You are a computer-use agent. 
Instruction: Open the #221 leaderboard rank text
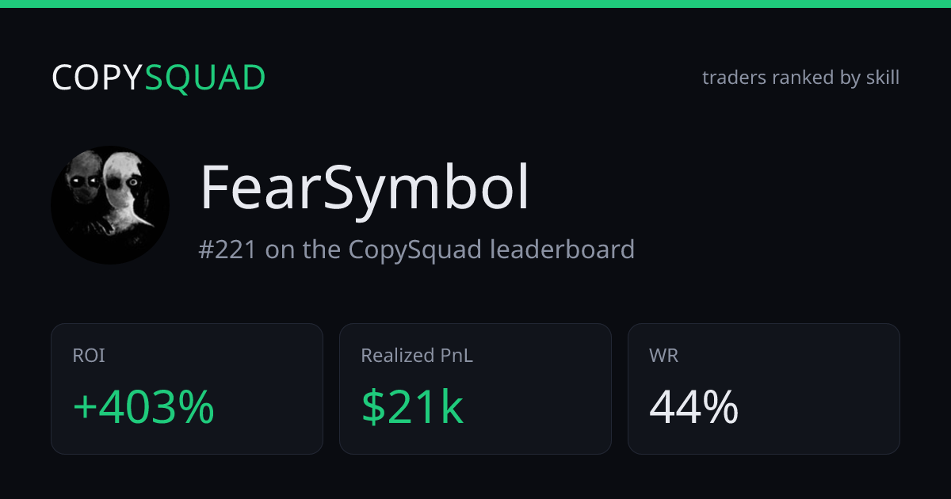point(417,249)
